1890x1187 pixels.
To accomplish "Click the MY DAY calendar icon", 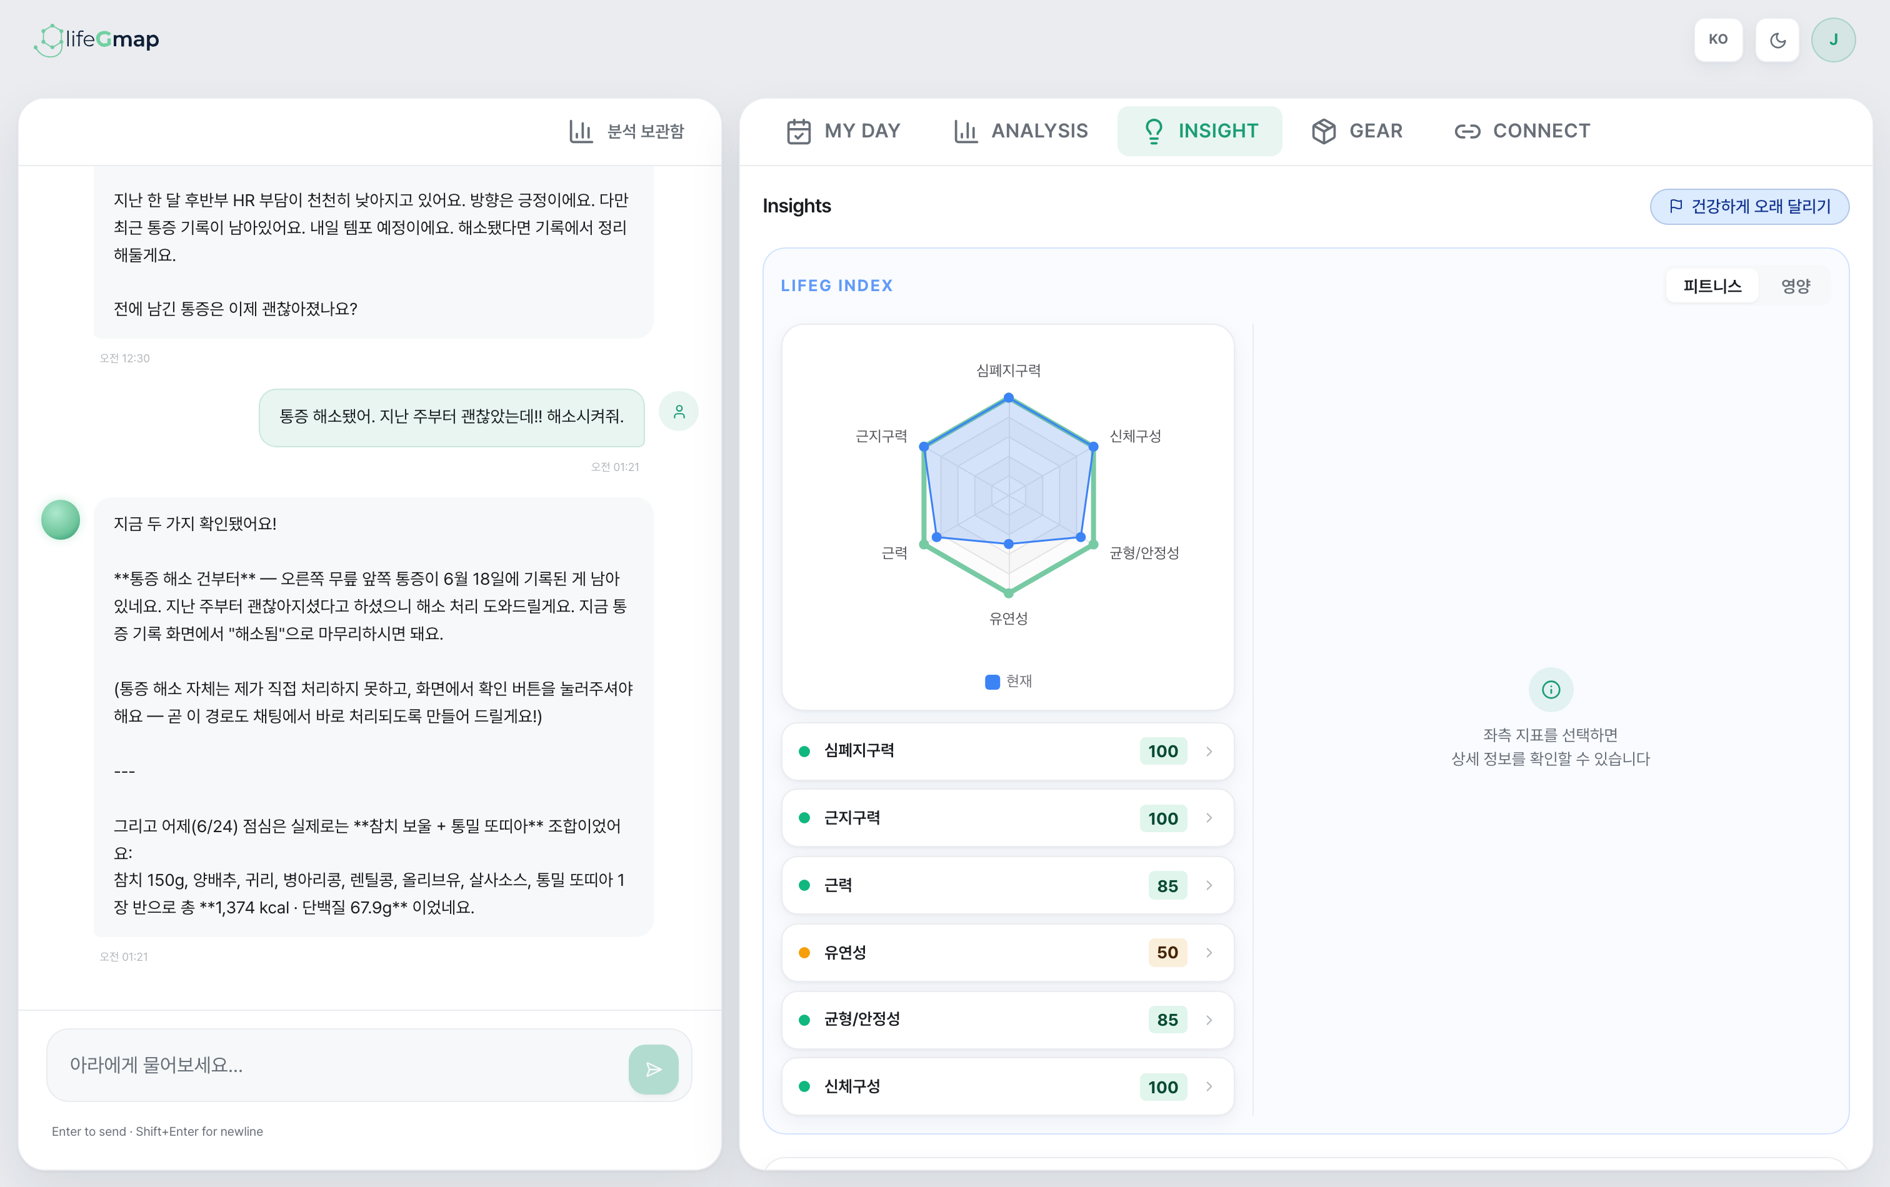I will [799, 131].
